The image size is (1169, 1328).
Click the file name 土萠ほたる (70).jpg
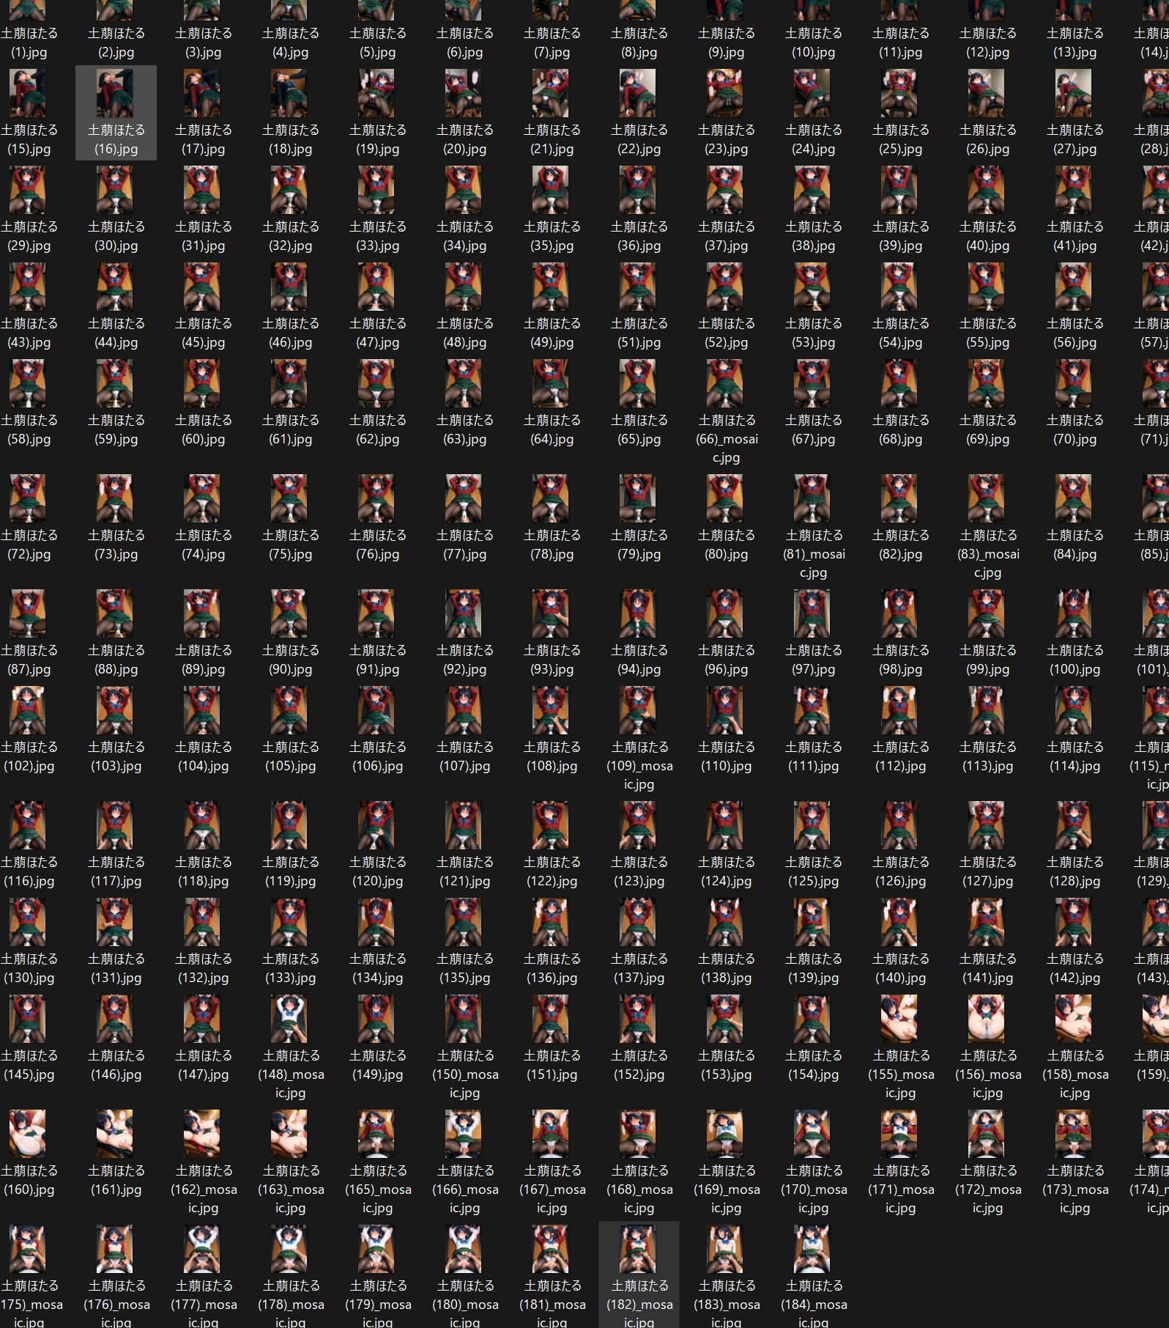coord(1075,429)
